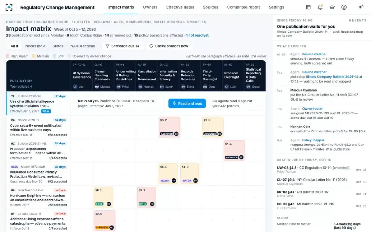
Task: Click MO avatar in §9.1 cell
Action: pos(109,204)
